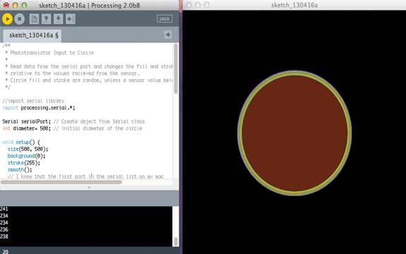Stop the running sketch

point(20,19)
